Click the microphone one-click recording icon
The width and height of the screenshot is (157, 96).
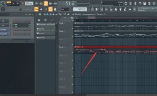[135, 4]
